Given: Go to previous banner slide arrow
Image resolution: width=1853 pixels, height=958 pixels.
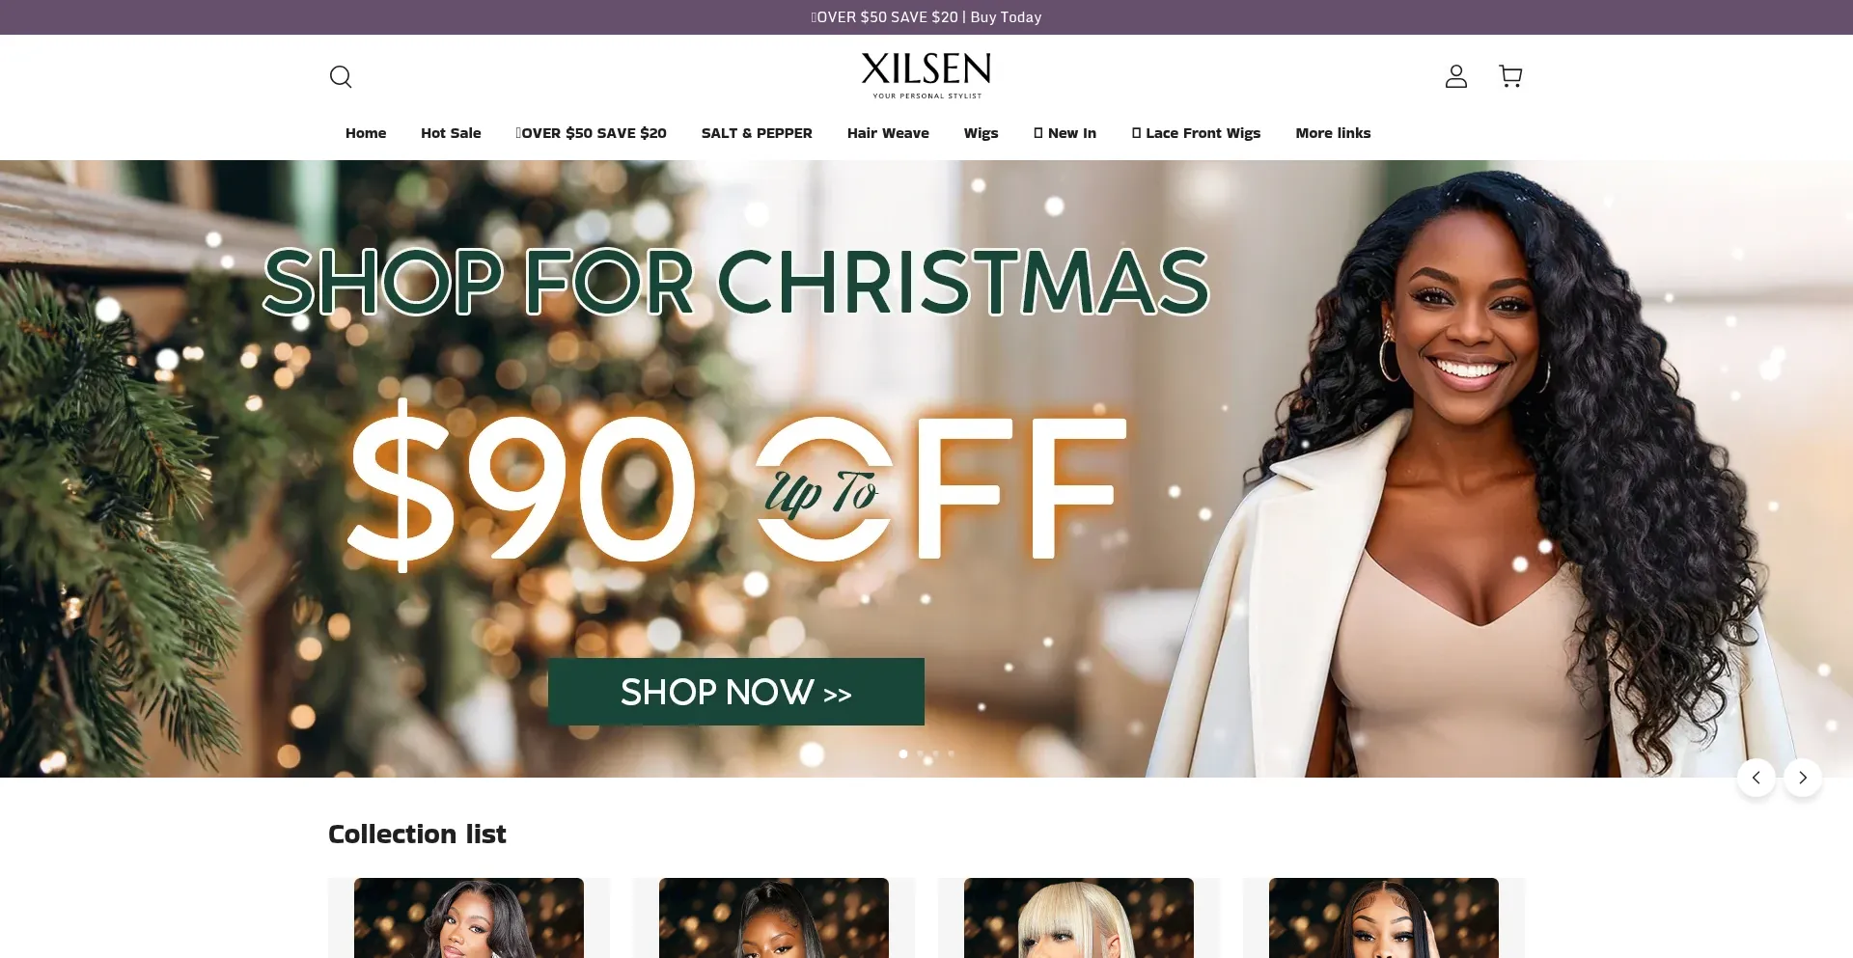Looking at the screenshot, I should [1756, 778].
